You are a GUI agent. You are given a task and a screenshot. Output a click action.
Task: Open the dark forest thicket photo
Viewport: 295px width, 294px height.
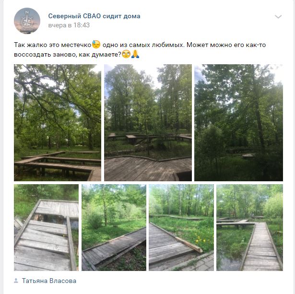pyautogui.click(x=238, y=123)
